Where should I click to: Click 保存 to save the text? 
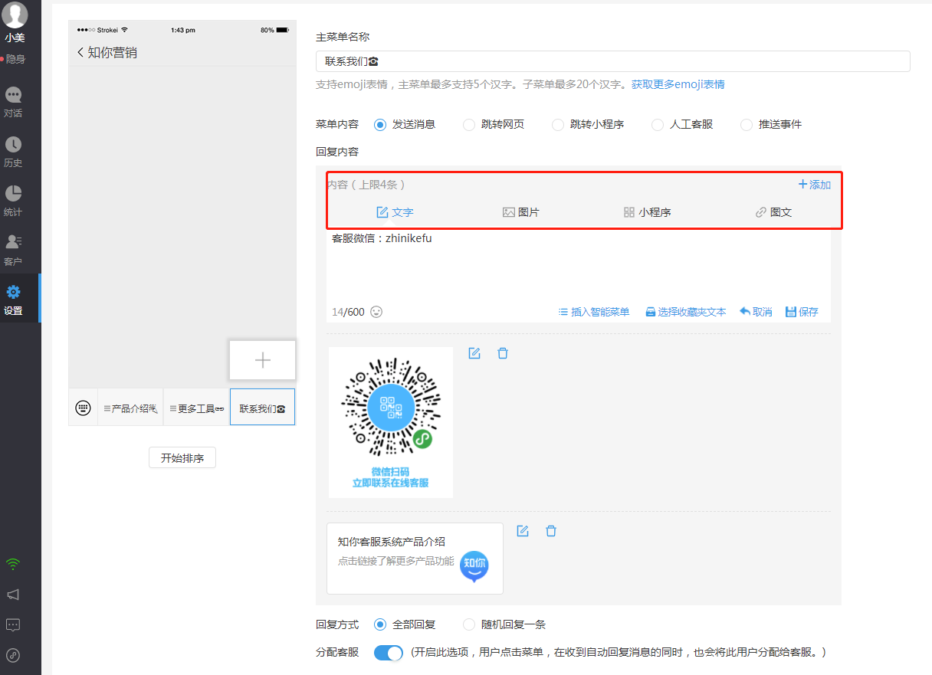tap(802, 312)
